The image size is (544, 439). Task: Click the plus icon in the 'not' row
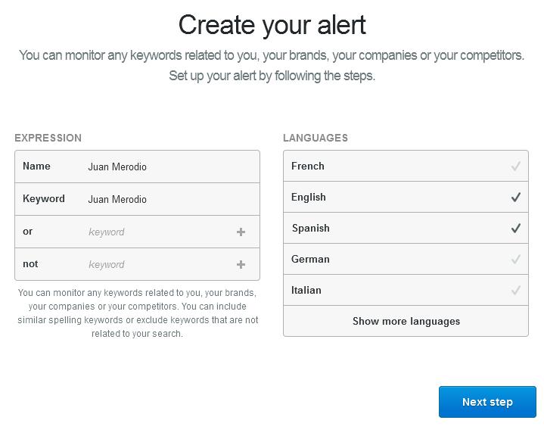[241, 264]
